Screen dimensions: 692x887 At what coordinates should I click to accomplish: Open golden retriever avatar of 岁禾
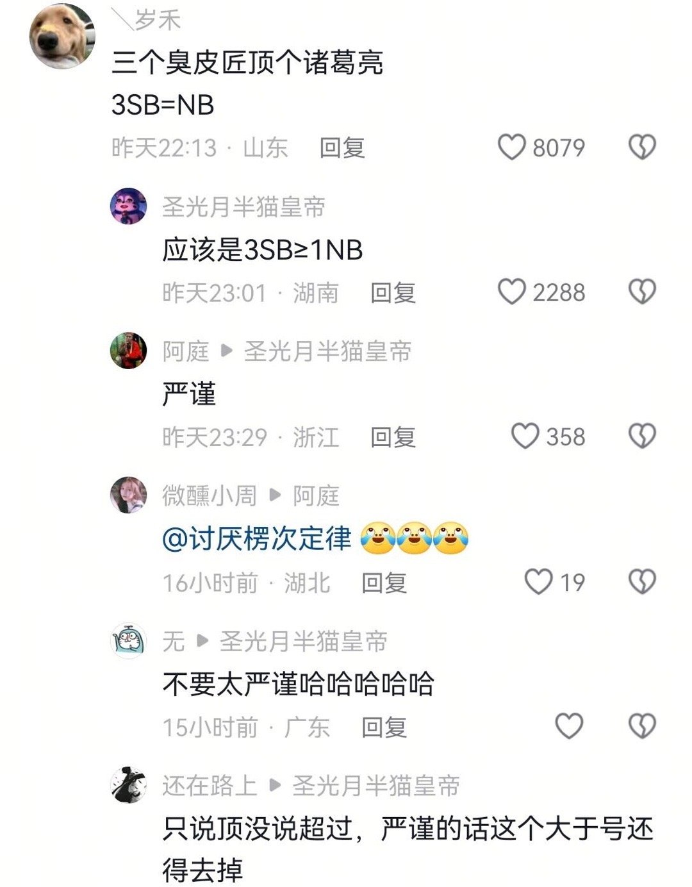tap(62, 36)
